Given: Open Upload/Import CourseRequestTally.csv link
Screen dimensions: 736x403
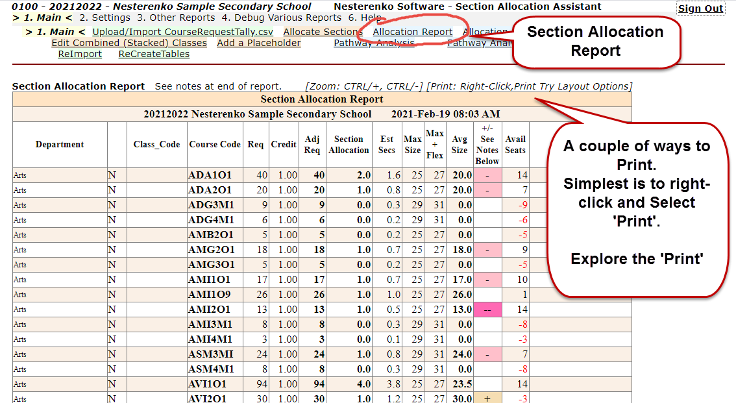Looking at the screenshot, I should (x=182, y=32).
